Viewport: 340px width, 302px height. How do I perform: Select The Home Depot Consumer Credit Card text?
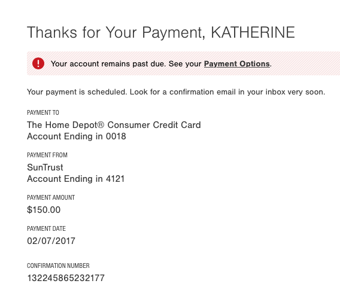point(114,125)
